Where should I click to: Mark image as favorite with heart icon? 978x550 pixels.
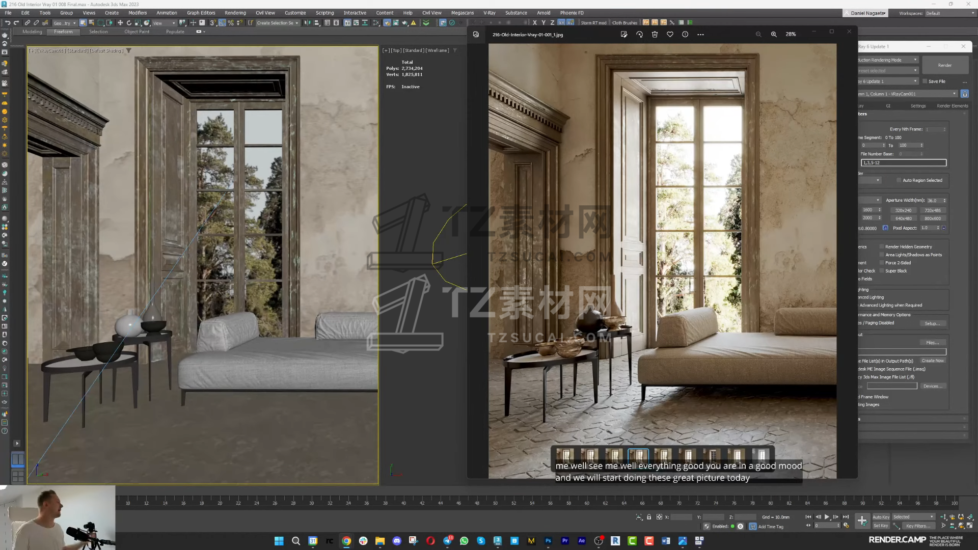[x=670, y=35]
